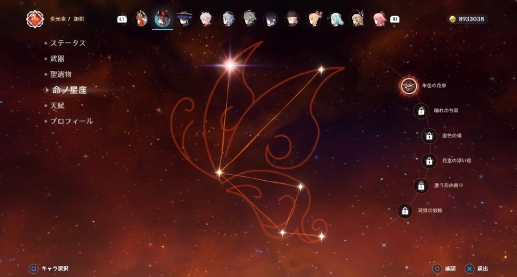Open the ステータス menu

coord(68,43)
